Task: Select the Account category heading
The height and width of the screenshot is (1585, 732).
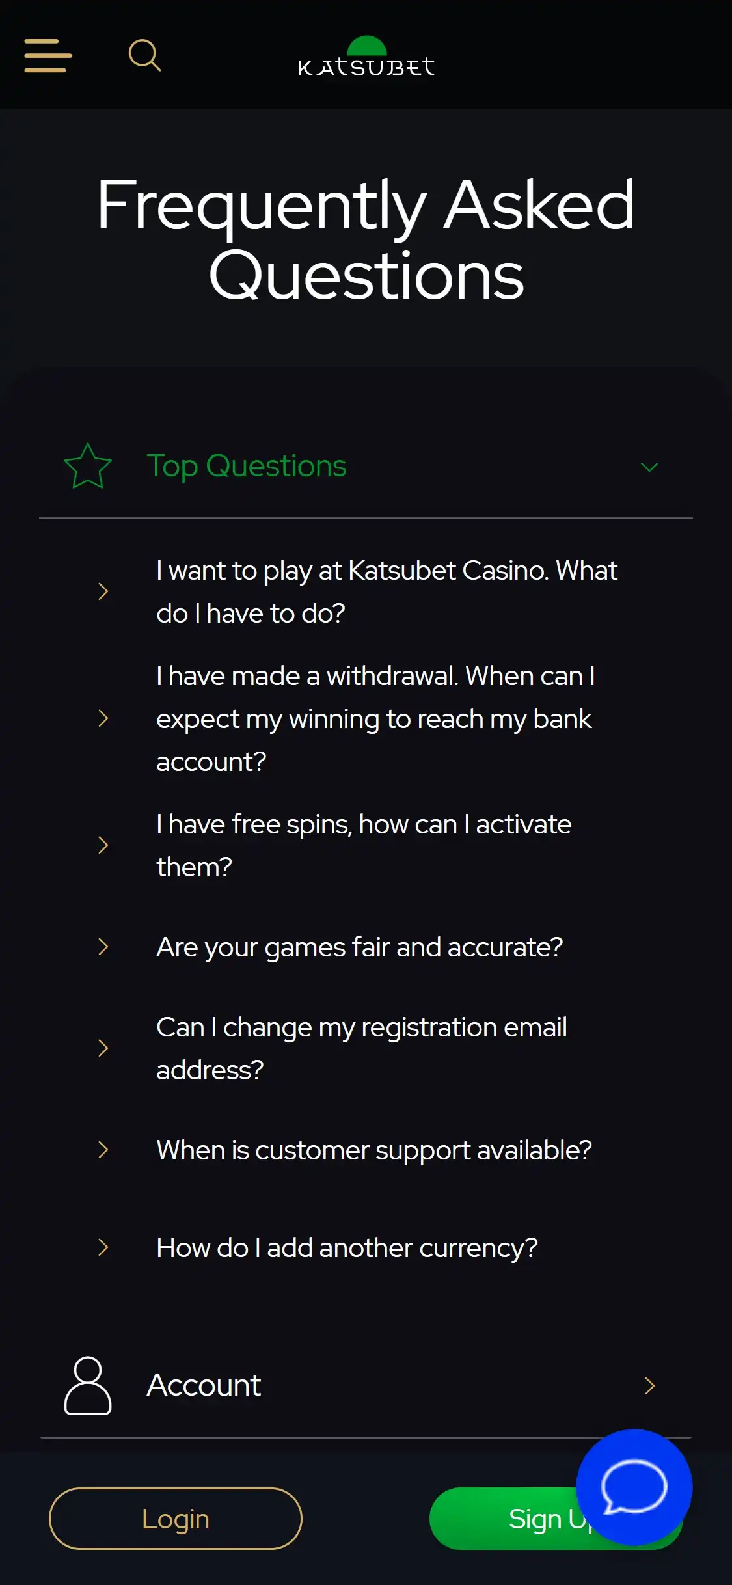Action: click(x=204, y=1385)
